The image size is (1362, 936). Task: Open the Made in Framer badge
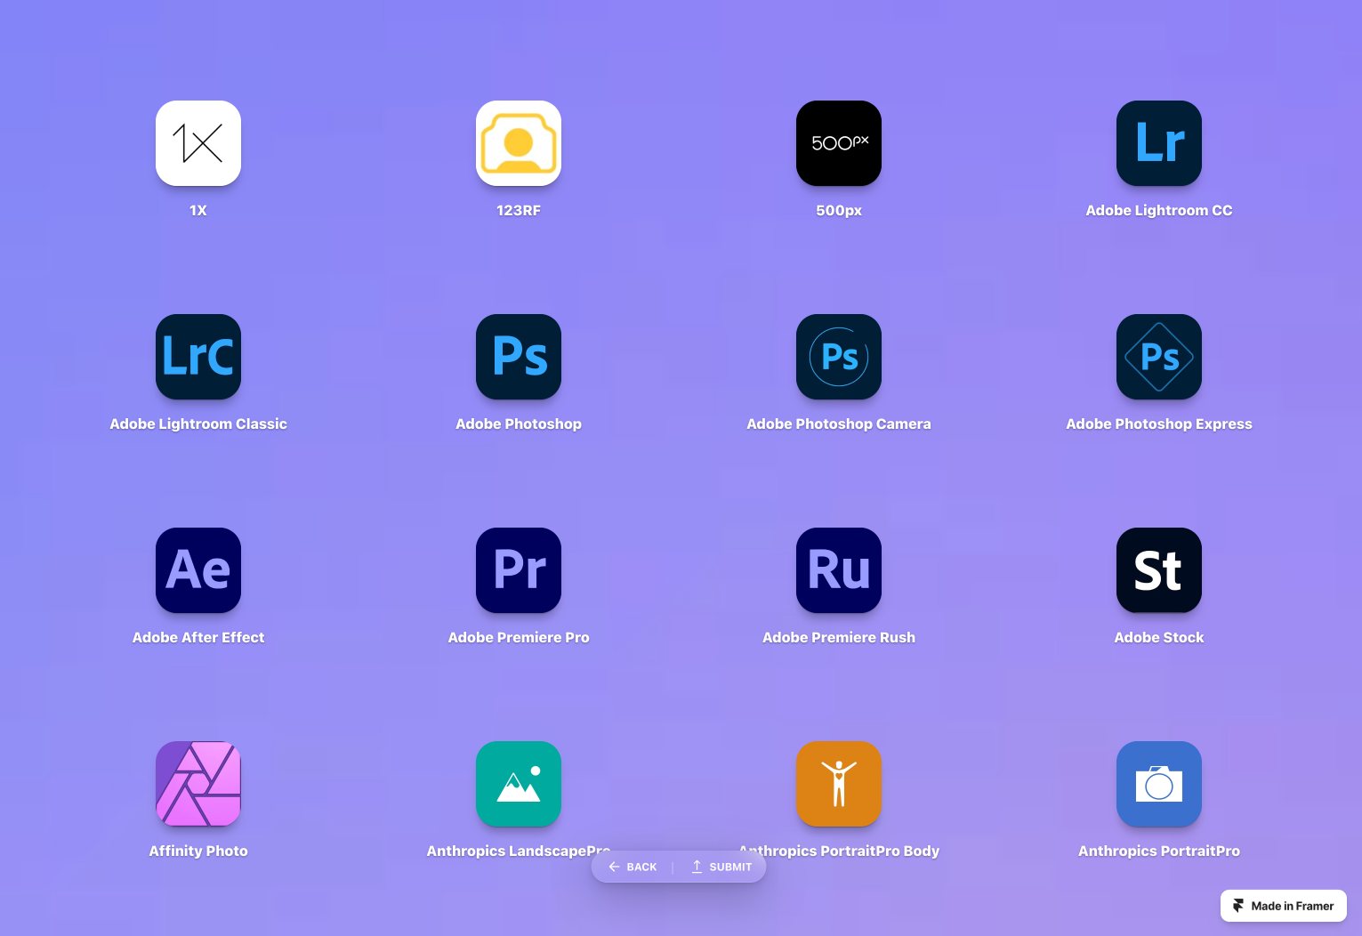pyautogui.click(x=1284, y=906)
